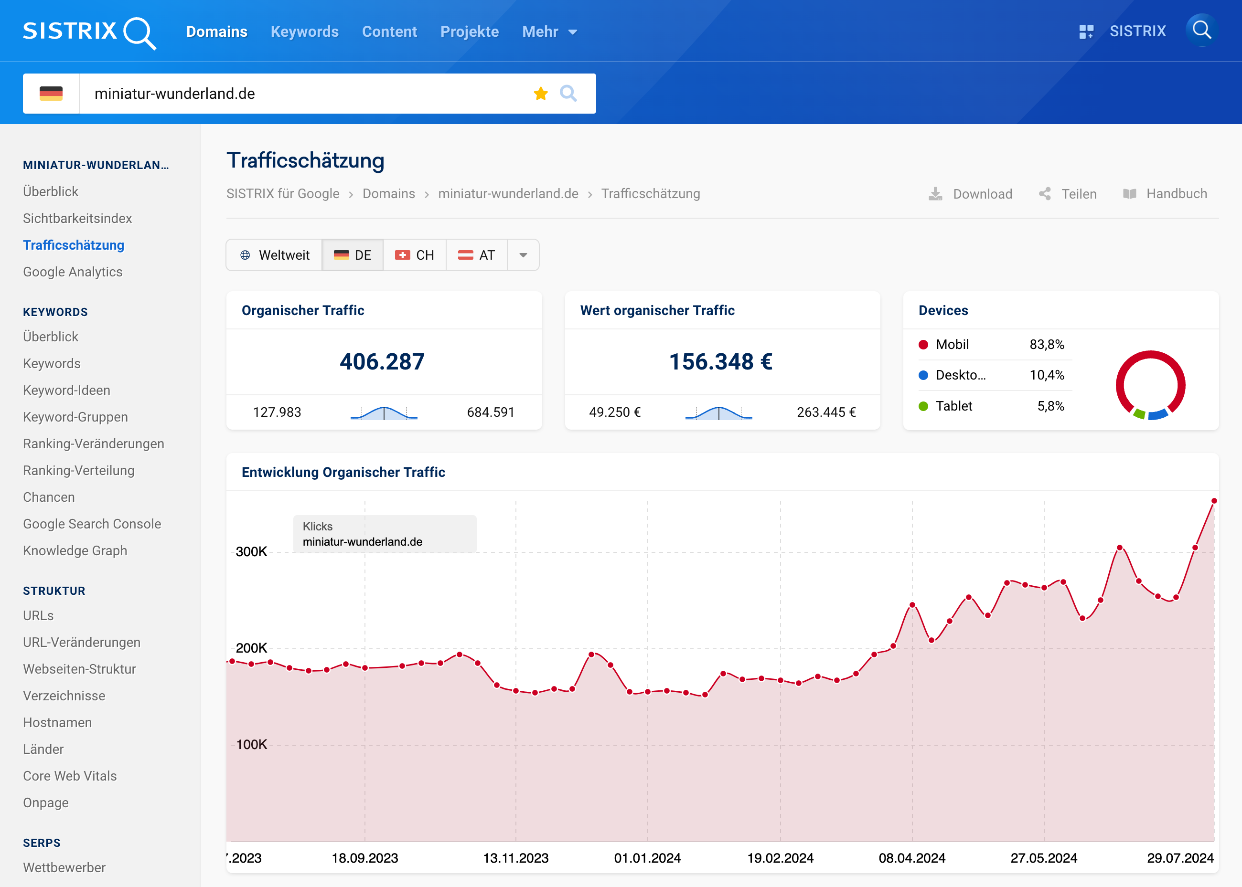1242x887 pixels.
Task: Follow the miniatur-wunderland.de breadcrumb
Action: pyautogui.click(x=508, y=194)
